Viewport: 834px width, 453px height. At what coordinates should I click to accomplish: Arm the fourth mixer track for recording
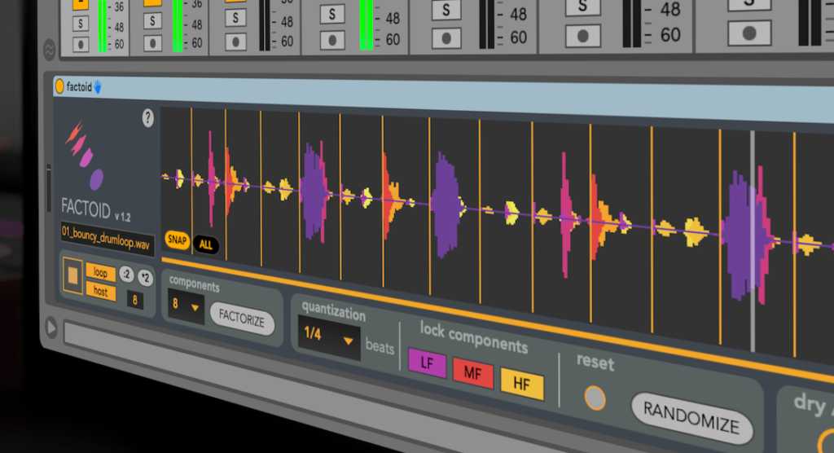coord(332,40)
